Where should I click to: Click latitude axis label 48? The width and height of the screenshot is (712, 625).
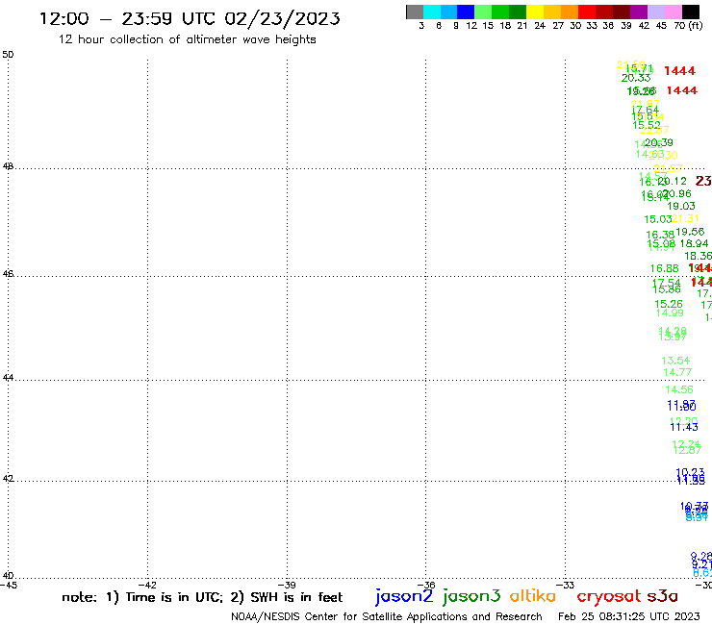coord(8,166)
